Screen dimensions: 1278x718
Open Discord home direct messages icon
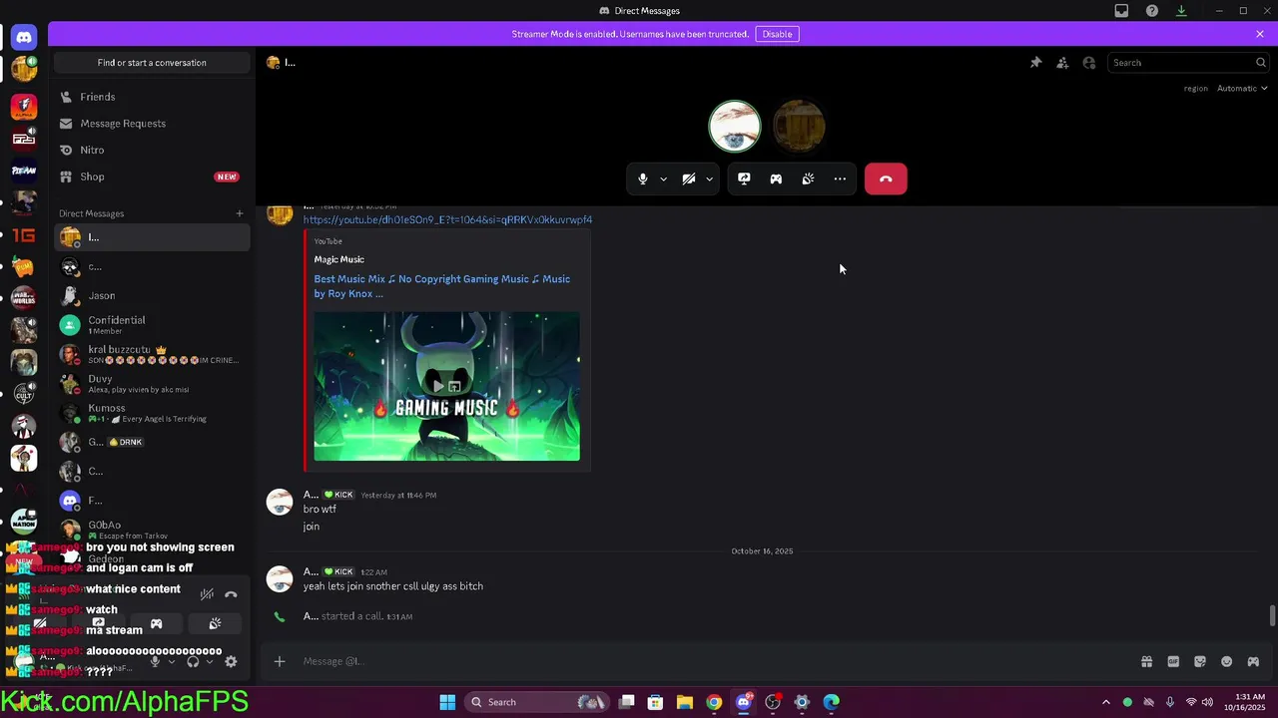tap(24, 37)
